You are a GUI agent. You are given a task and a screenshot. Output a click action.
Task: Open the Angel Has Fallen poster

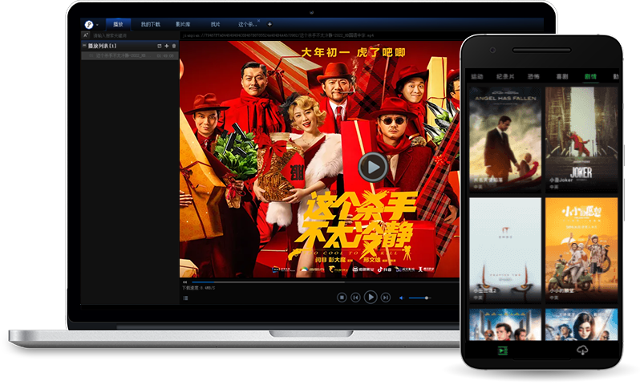pyautogui.click(x=505, y=140)
